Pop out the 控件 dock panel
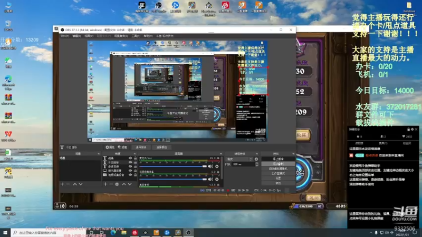Image resolution: width=422 pixels, height=237 pixels. 293,154
